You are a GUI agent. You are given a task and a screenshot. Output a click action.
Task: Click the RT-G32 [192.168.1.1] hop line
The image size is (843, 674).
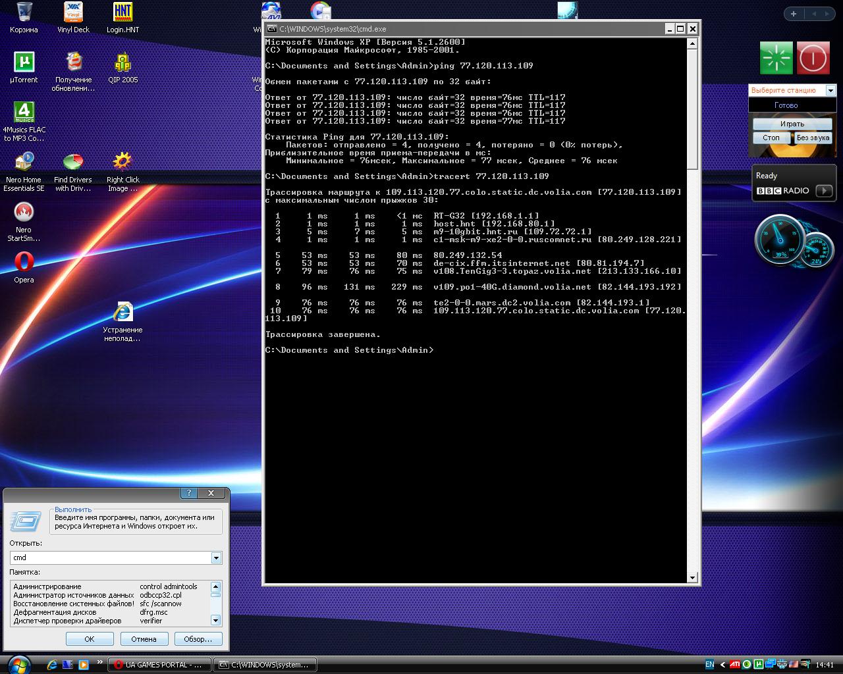click(x=407, y=216)
